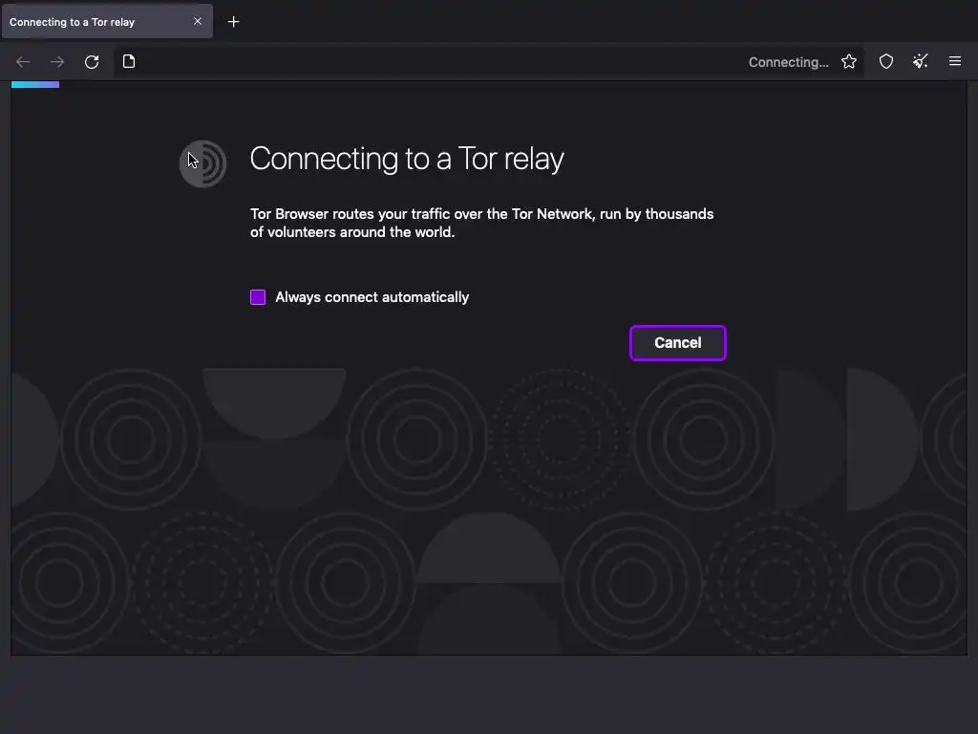This screenshot has width=978, height=734.
Task: Click the page identity icon in address bar
Action: click(x=129, y=61)
